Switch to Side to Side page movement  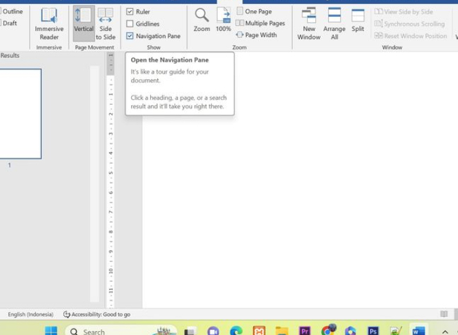tap(105, 23)
